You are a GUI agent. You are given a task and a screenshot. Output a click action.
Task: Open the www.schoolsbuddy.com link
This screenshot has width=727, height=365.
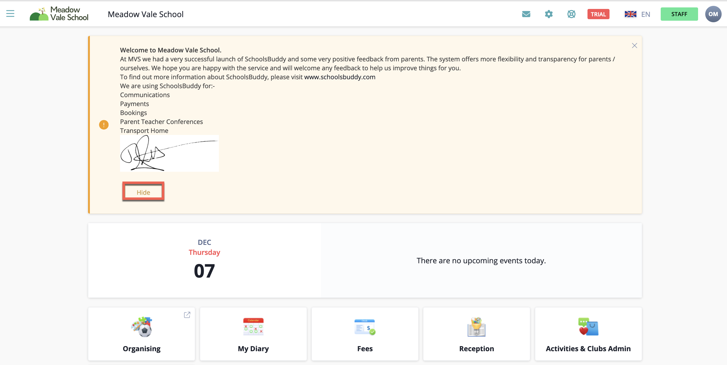(339, 77)
